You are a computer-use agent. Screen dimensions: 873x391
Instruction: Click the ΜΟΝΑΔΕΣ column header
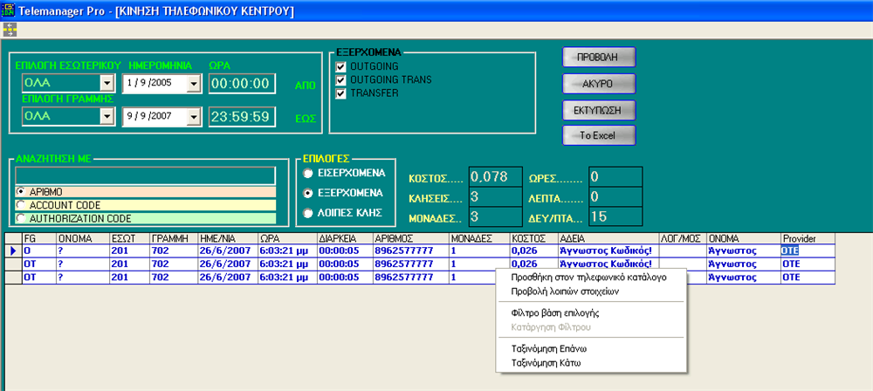[480, 238]
